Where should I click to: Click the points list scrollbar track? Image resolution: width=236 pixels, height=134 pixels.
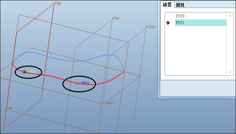click(230, 44)
